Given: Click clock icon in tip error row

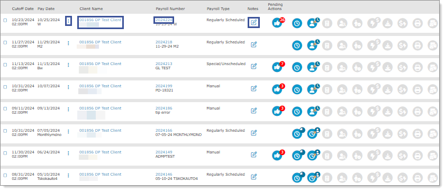Looking at the screenshot, I should click(x=297, y=112).
